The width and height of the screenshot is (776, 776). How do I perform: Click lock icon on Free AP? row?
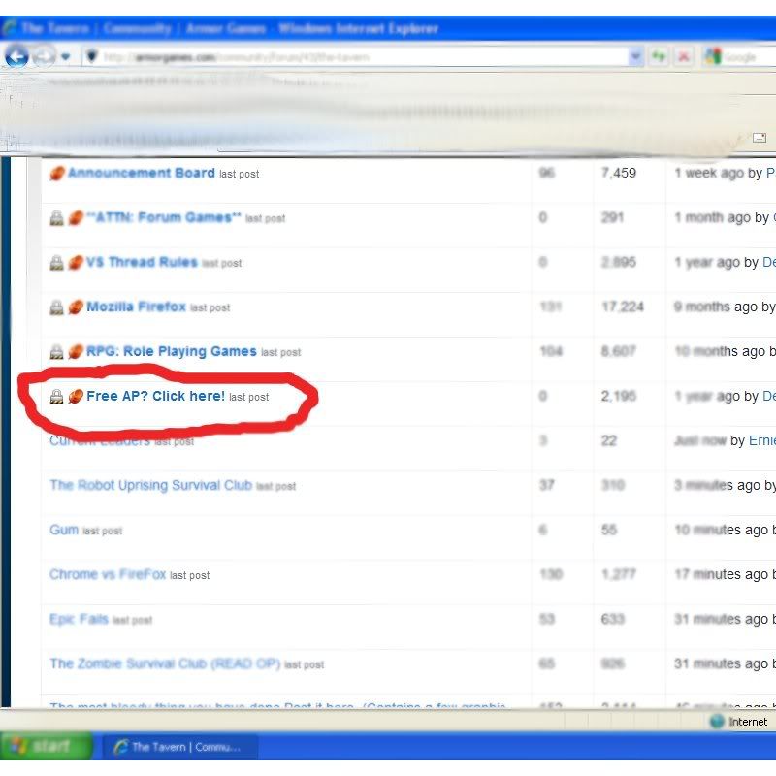click(x=57, y=397)
